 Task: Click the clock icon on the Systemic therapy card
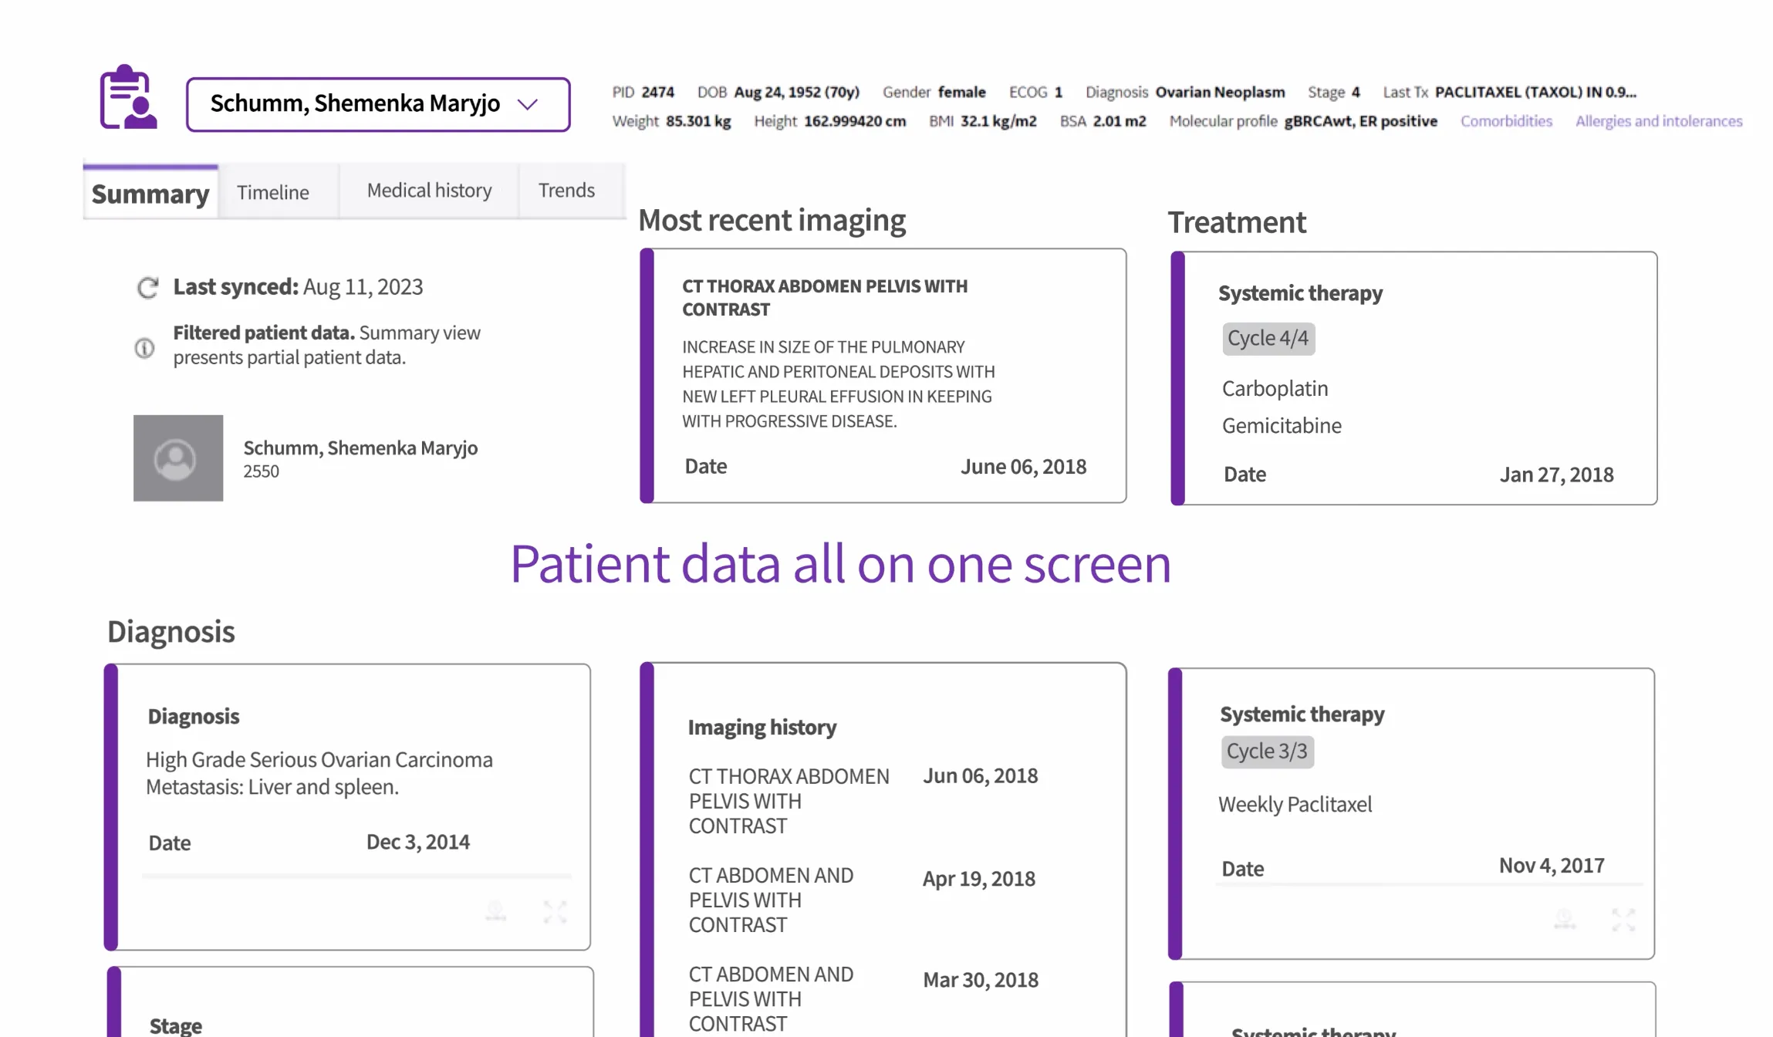coord(1564,918)
